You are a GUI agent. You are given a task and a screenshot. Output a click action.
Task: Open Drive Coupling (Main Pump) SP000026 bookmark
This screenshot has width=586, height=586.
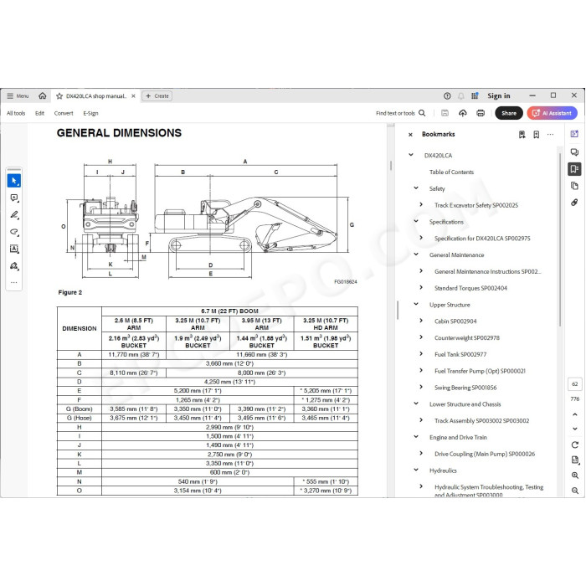click(485, 454)
